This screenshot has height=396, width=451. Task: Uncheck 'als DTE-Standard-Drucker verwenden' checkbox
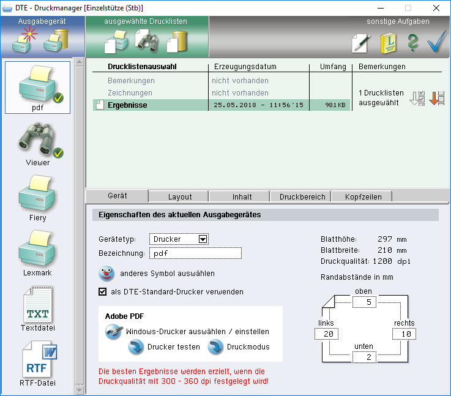103,292
